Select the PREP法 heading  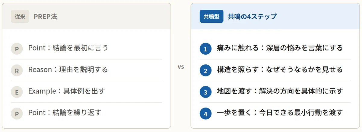click(45, 17)
